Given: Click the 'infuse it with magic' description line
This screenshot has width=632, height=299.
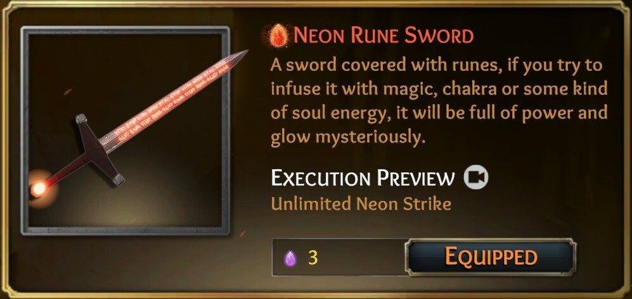Looking at the screenshot, I should click(x=439, y=89).
